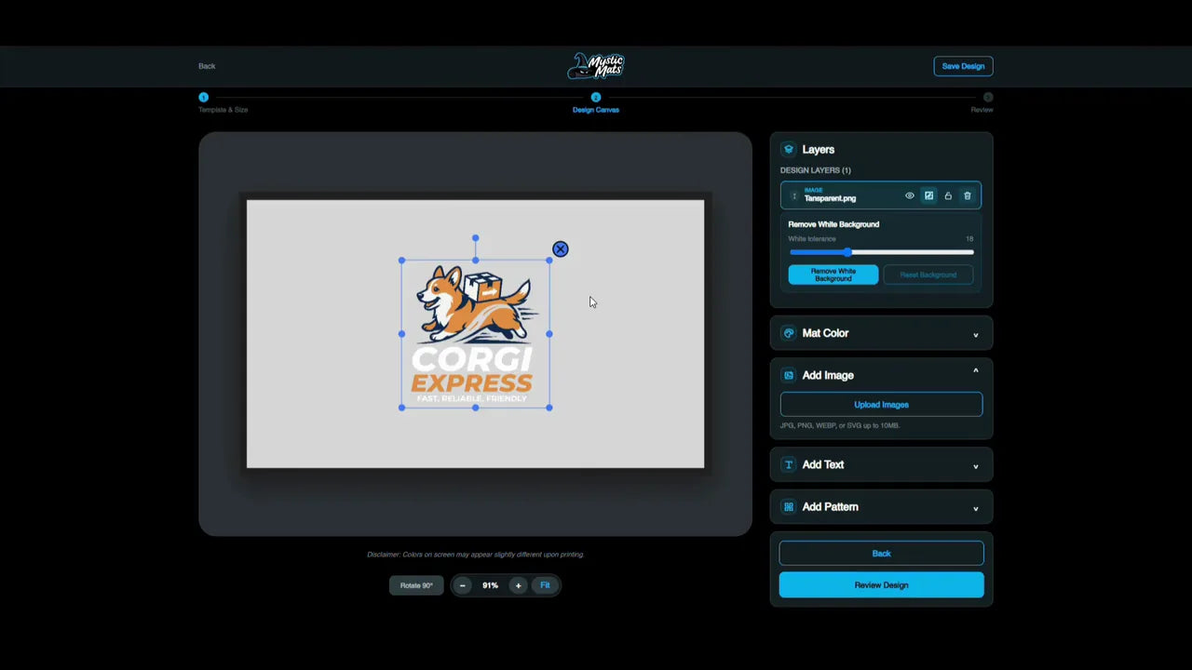Remove the selected image using the canvas X button
1192x670 pixels.
coord(560,249)
